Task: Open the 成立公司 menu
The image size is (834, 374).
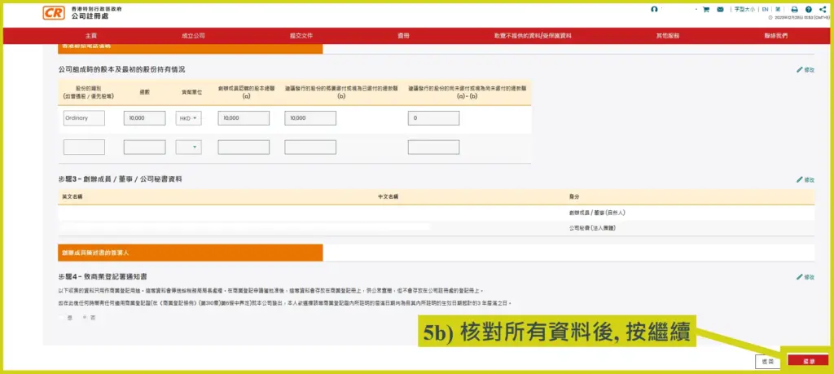Action: point(193,36)
